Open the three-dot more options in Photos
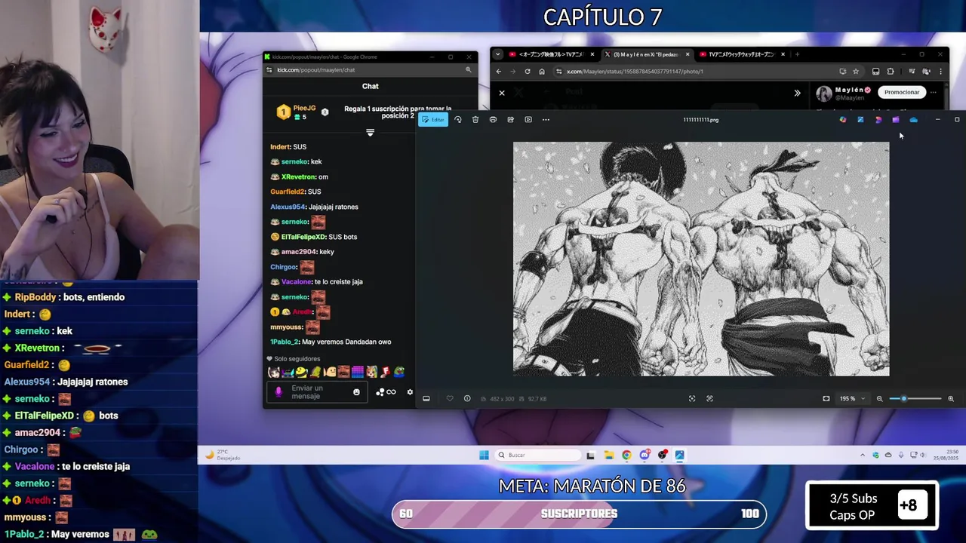 point(546,119)
